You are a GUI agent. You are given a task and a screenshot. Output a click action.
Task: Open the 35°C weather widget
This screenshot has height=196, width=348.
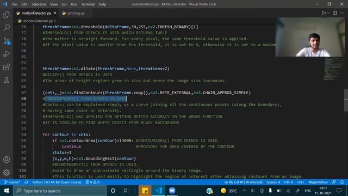click(x=229, y=191)
